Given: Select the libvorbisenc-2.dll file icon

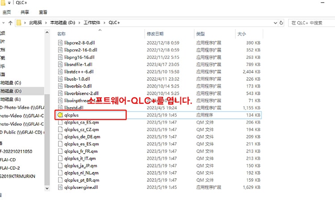Looking at the screenshot, I should coord(60,93).
